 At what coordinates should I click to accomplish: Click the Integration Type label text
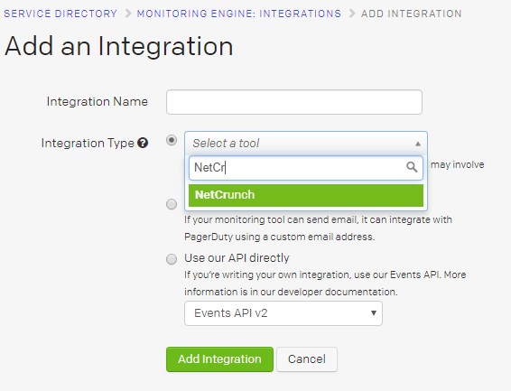[88, 144]
